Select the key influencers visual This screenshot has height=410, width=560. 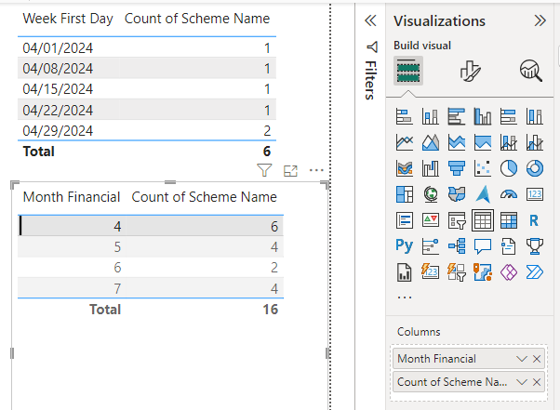click(x=431, y=246)
